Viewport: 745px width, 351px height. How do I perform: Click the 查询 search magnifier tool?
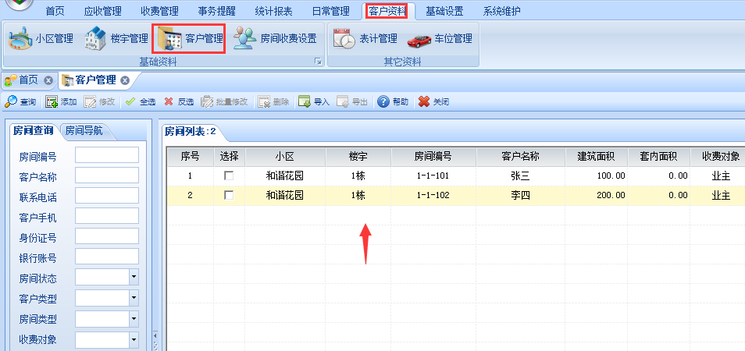click(20, 101)
